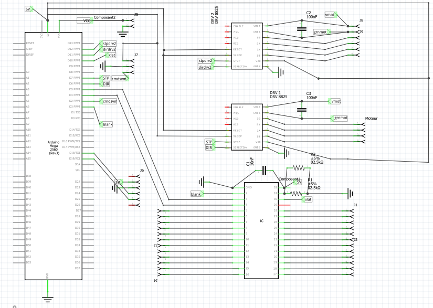433x308 pixels.
Task: Select the R2 resistor above Composant1
Action: [x=299, y=168]
